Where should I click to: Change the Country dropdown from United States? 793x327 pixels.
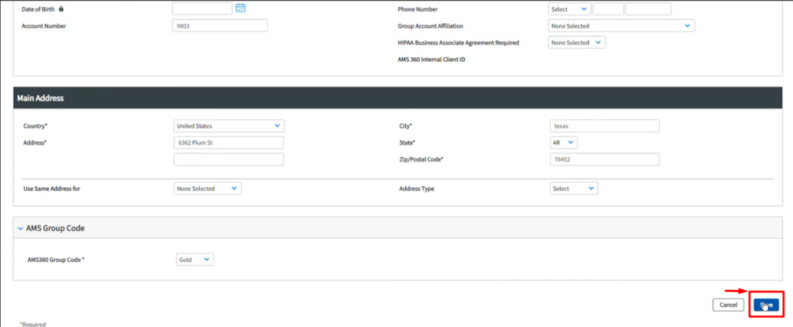[228, 125]
